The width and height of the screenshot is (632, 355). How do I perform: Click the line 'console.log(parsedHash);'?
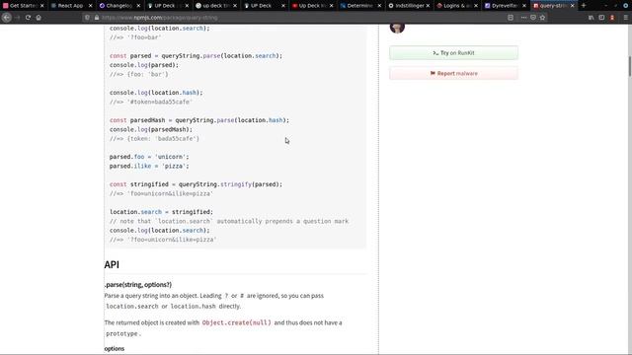tap(151, 129)
